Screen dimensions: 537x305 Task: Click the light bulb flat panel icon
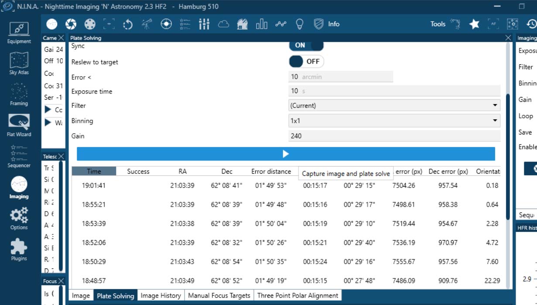299,24
